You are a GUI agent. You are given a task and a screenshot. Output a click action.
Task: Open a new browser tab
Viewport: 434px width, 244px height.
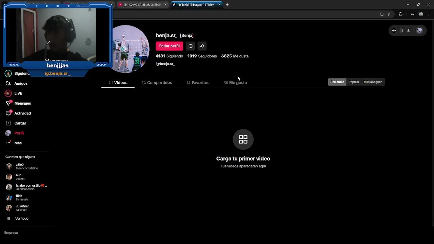[x=227, y=5]
